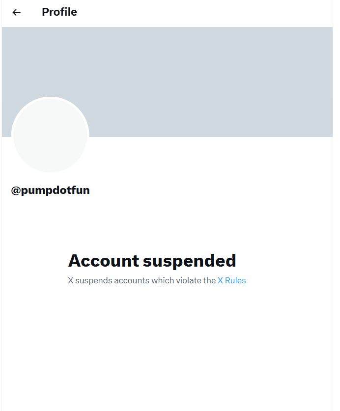Click the Profile header title
Screen dimensions: 340x411
(x=59, y=12)
